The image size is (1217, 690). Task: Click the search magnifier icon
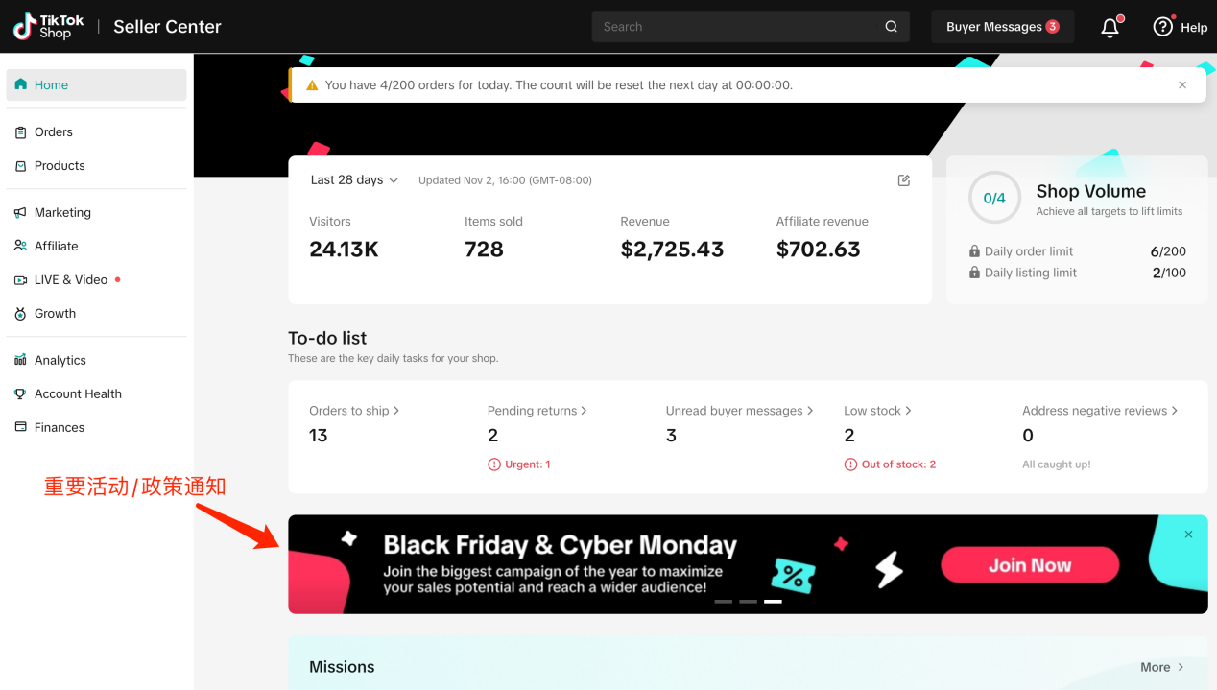pyautogui.click(x=891, y=27)
